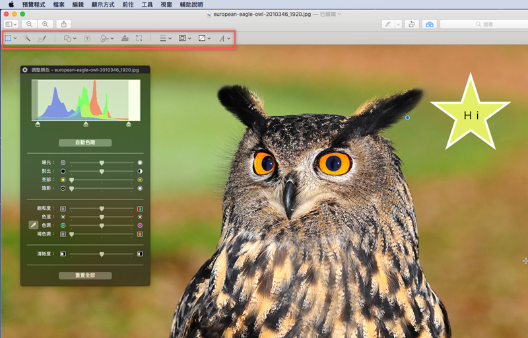The image size is (528, 338).
Task: Click the 曝光 exposure slider handle
Action: [102, 162]
